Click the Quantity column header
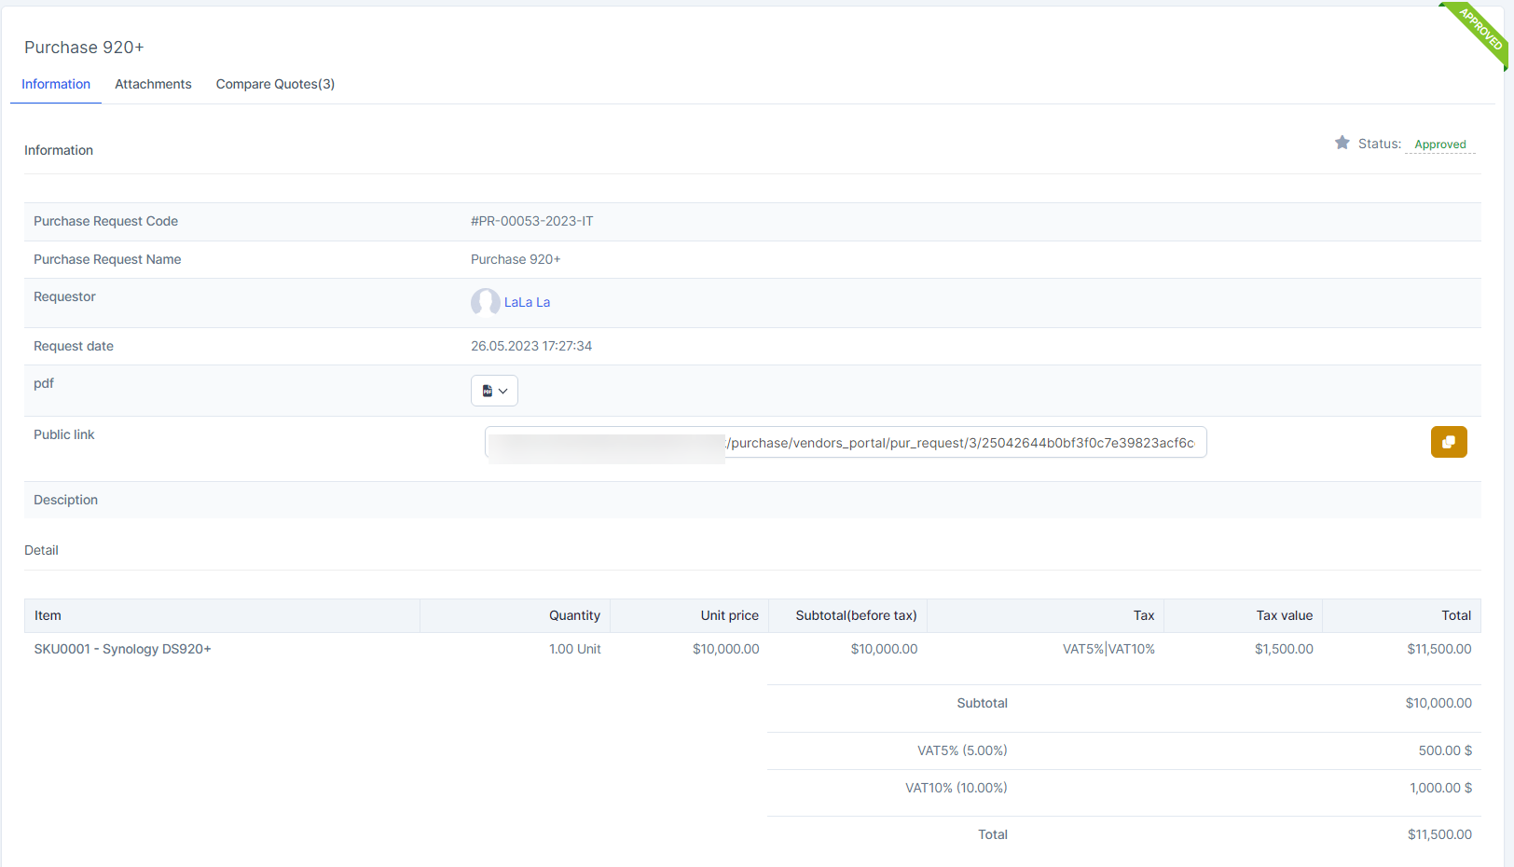The image size is (1514, 867). [574, 615]
